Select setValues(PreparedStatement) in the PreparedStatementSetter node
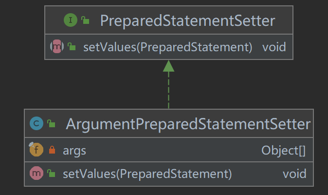Screen dimensions: 328x195 [167, 47]
